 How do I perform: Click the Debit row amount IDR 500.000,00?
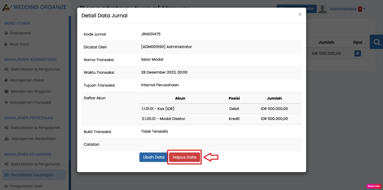tap(274, 109)
